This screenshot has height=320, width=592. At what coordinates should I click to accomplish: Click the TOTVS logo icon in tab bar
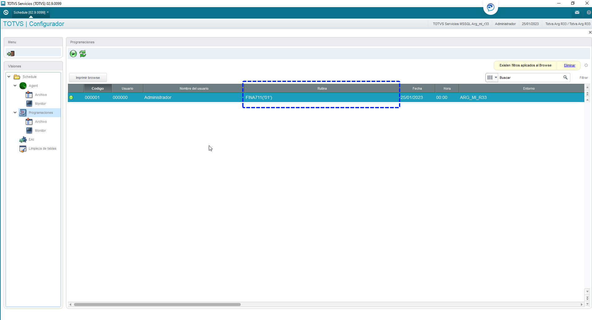click(6, 12)
